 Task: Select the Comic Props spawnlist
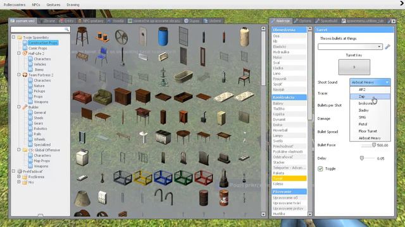(37, 48)
